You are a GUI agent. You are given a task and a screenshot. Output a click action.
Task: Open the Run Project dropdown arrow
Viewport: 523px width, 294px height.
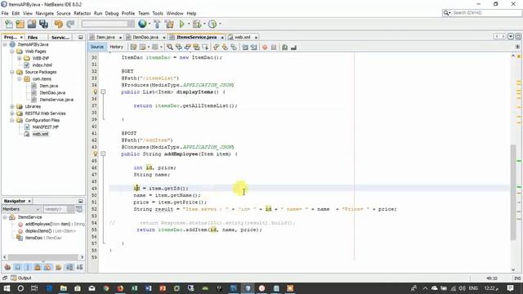(189, 24)
